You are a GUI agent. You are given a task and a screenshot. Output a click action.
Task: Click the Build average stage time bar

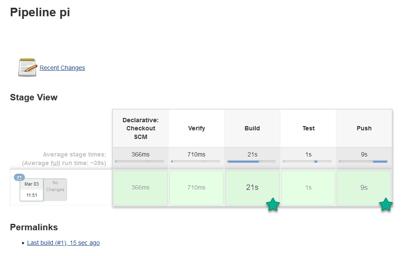(x=251, y=162)
